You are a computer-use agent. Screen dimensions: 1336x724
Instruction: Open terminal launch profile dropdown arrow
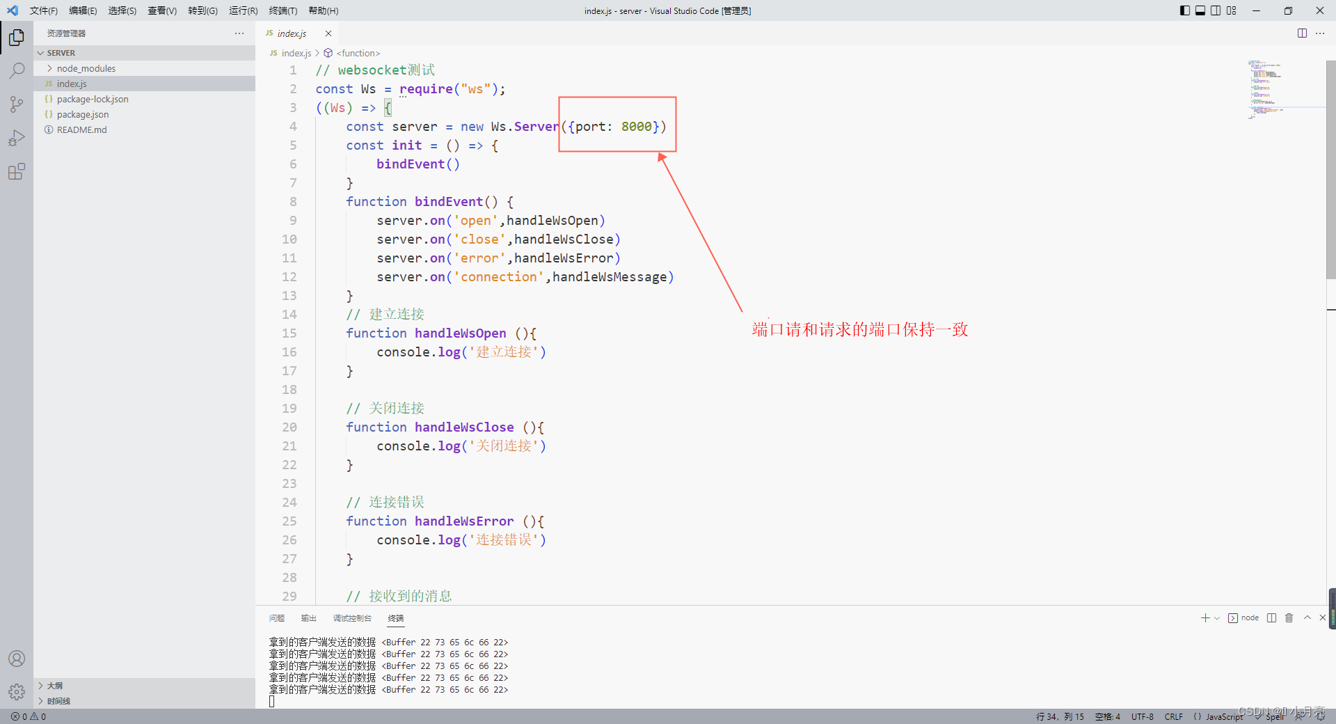coord(1217,617)
